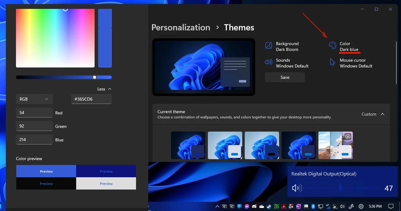Collapse color options with Less chevron
401x211 pixels.
pos(104,89)
